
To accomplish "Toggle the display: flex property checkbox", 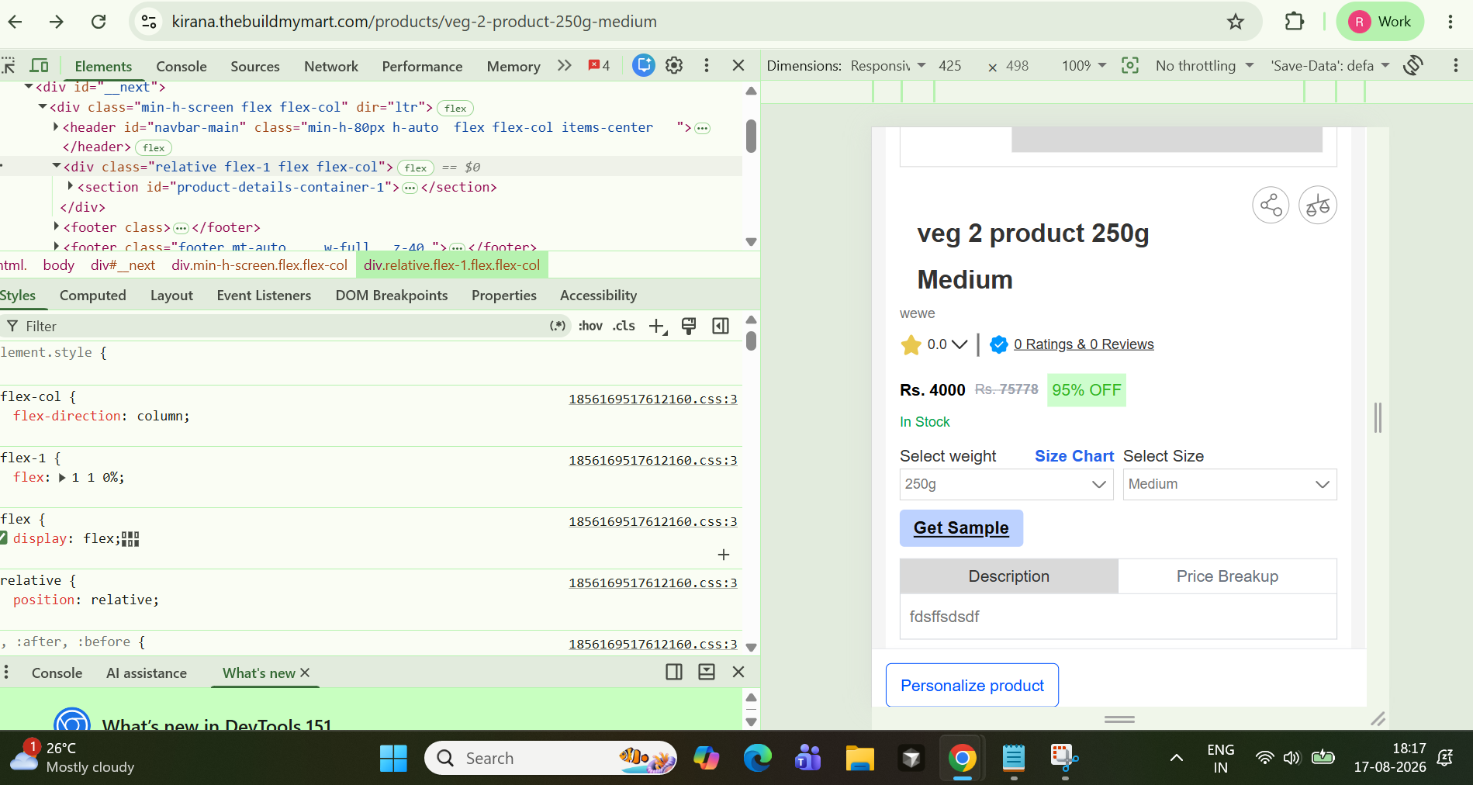I will pyautogui.click(x=3, y=538).
